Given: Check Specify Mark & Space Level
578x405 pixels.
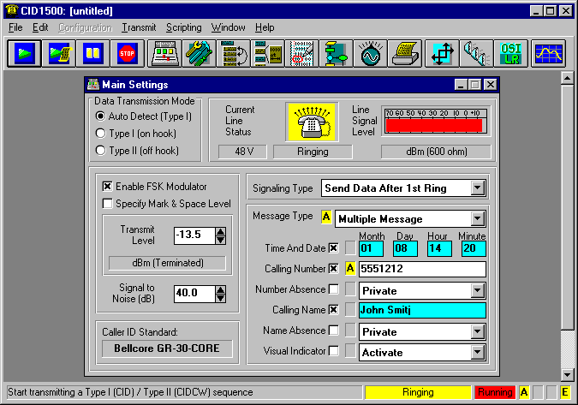Looking at the screenshot, I should (x=108, y=204).
